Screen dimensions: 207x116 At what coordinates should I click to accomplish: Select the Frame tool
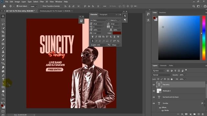click(3, 36)
